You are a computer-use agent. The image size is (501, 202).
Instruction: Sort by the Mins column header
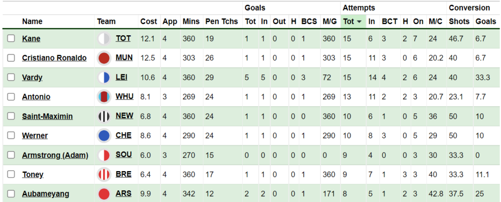pyautogui.click(x=191, y=22)
